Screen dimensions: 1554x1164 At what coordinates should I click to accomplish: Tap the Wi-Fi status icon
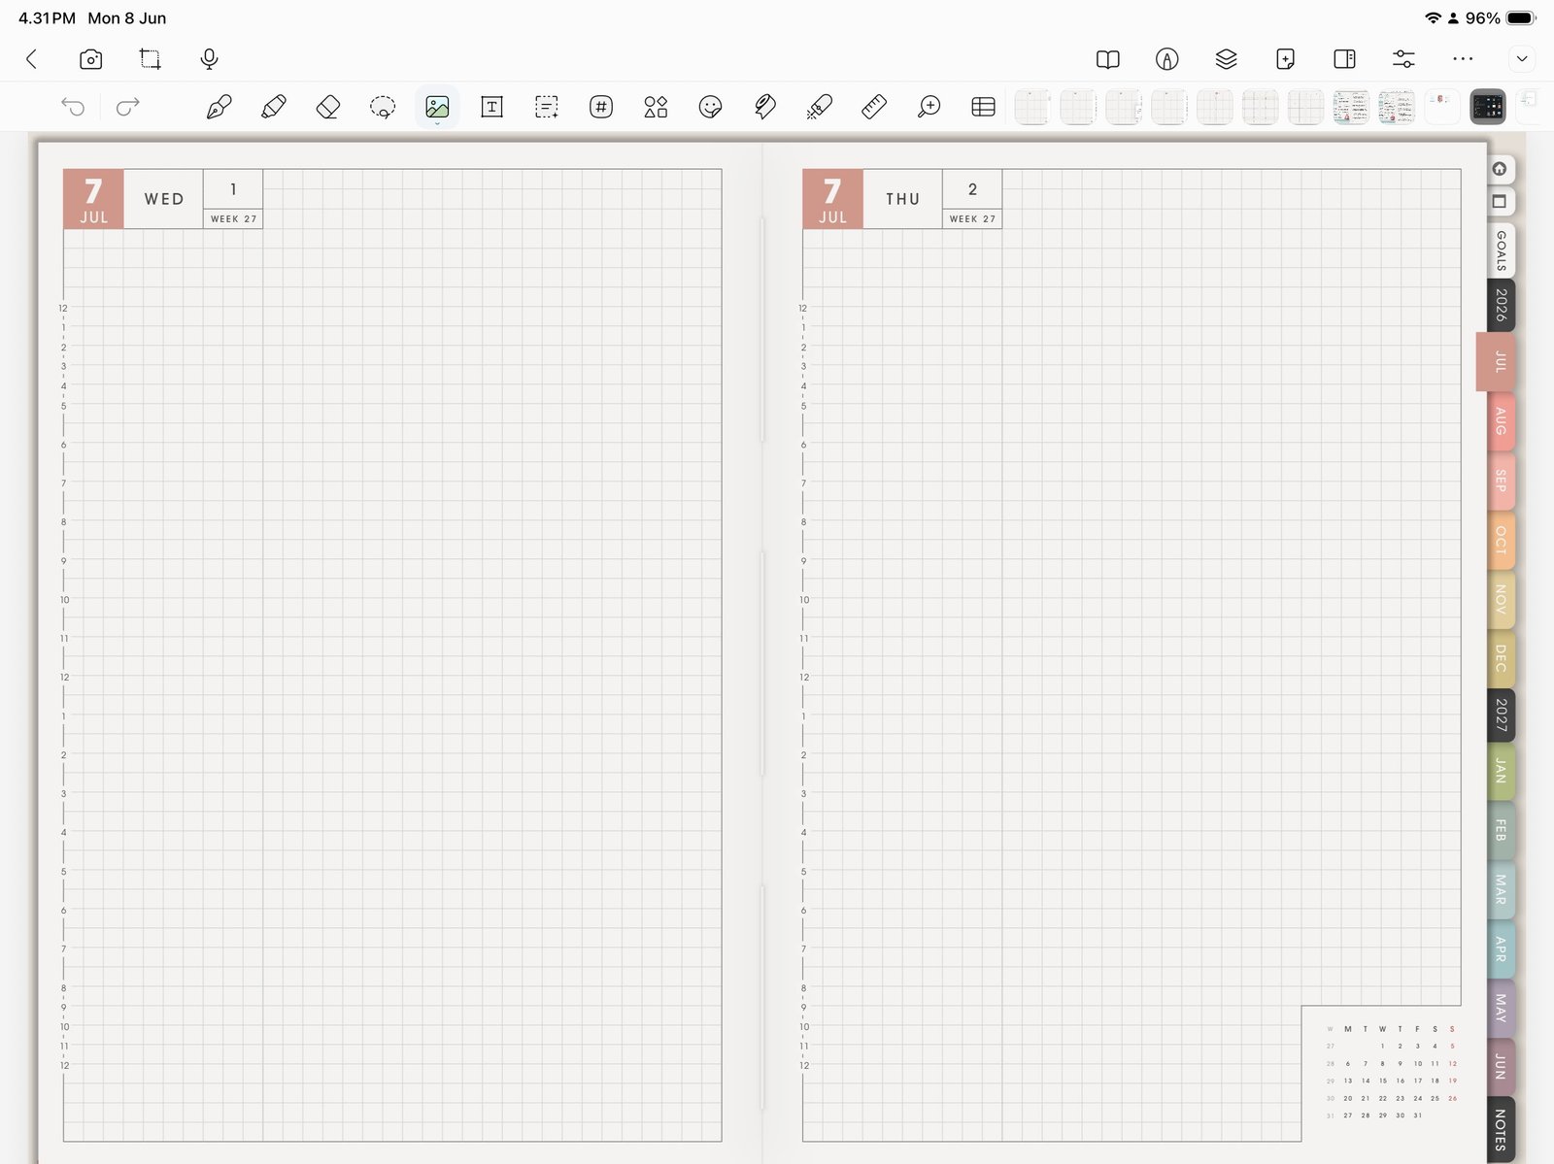(x=1433, y=18)
